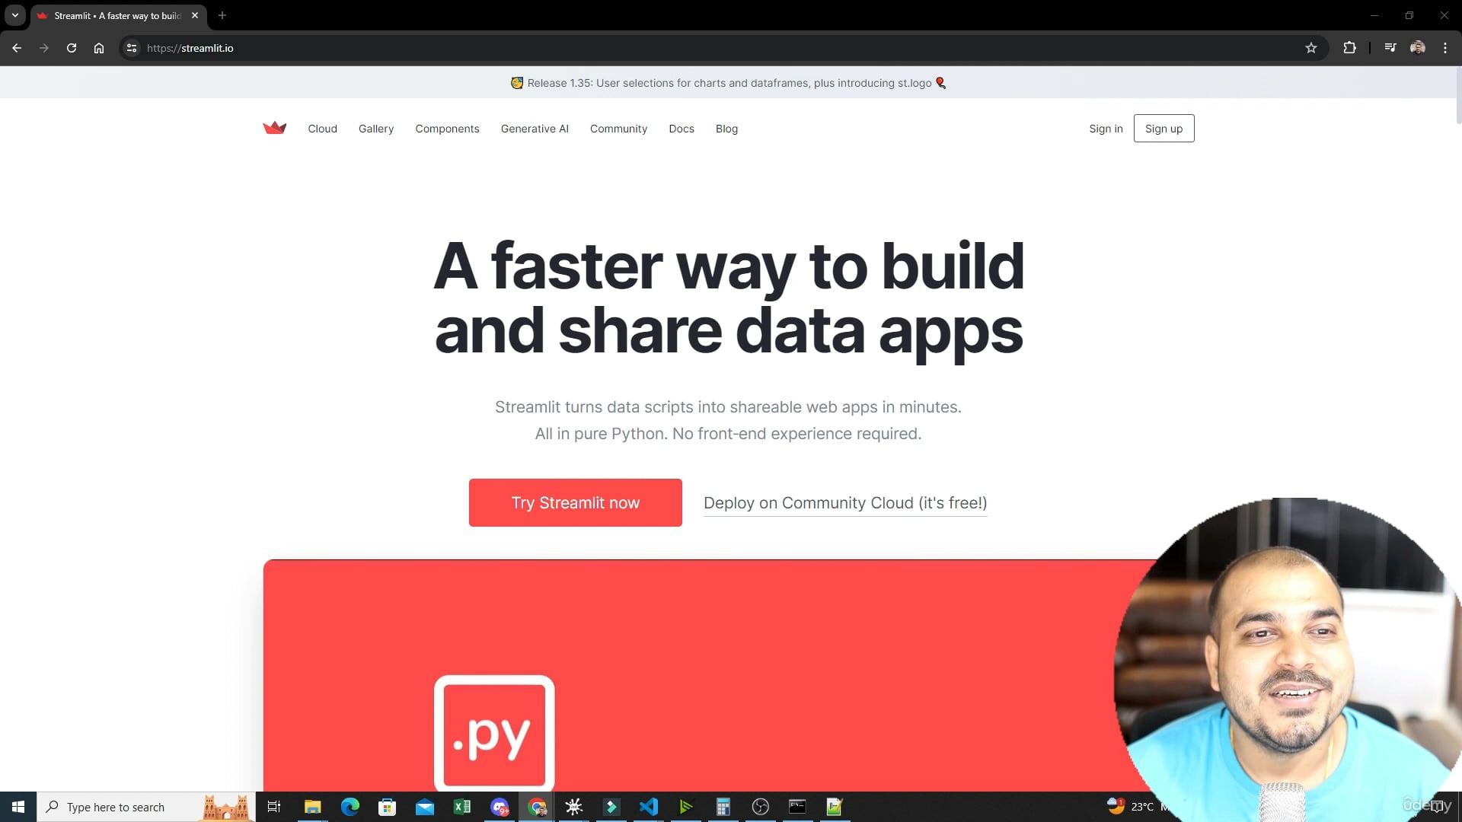
Task: Open the Generative AI page
Action: click(535, 129)
